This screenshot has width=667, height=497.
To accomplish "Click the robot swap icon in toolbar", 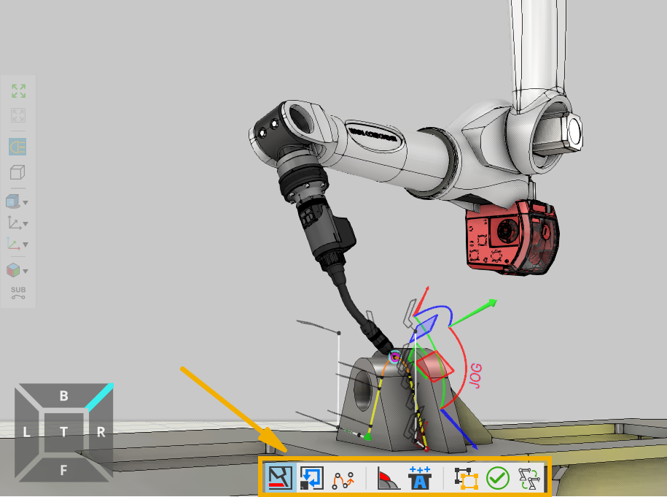I will click(528, 478).
